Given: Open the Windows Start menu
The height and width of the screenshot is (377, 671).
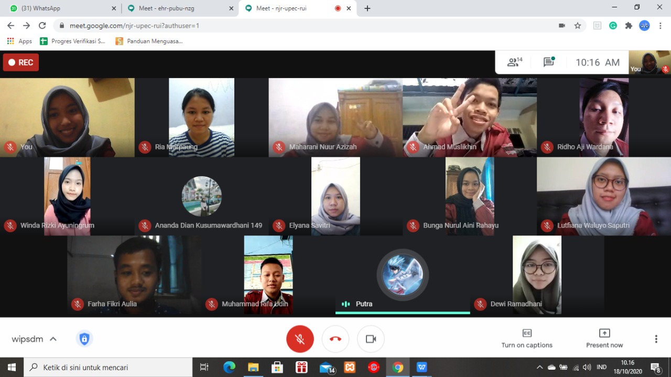Looking at the screenshot, I should pos(12,367).
